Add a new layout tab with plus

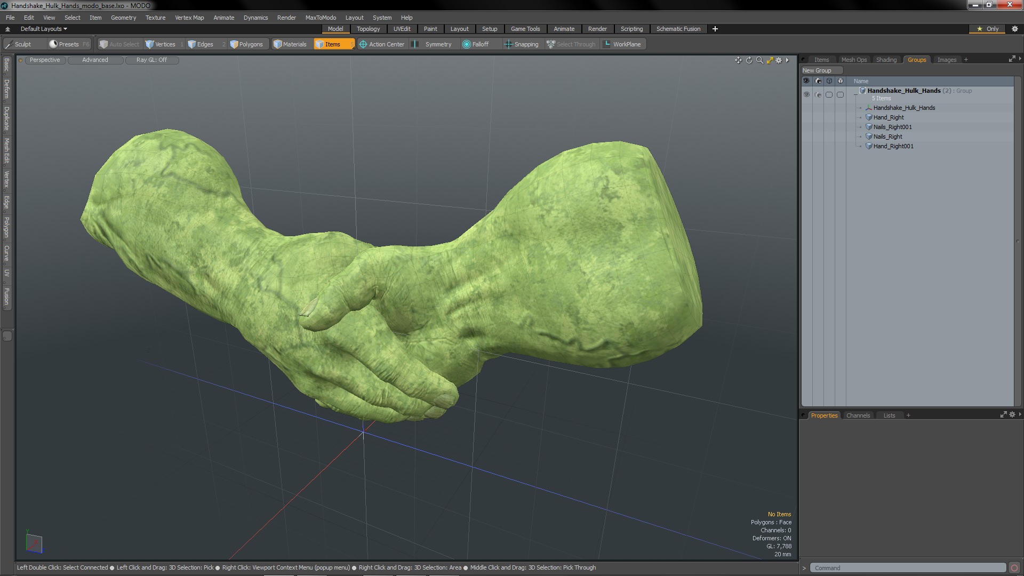[x=715, y=29]
